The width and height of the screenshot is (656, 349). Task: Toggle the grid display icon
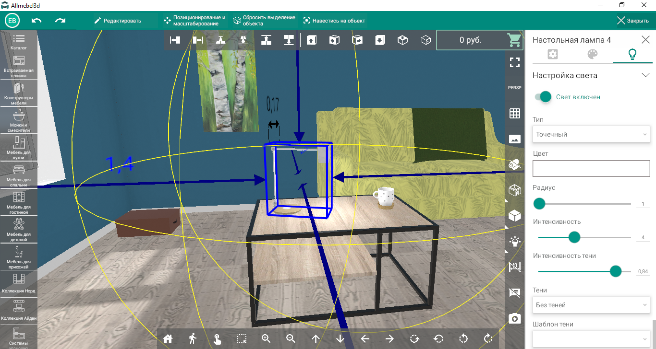tap(515, 114)
